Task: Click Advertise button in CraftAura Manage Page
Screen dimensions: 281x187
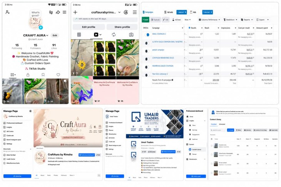Action: [x=17, y=176]
